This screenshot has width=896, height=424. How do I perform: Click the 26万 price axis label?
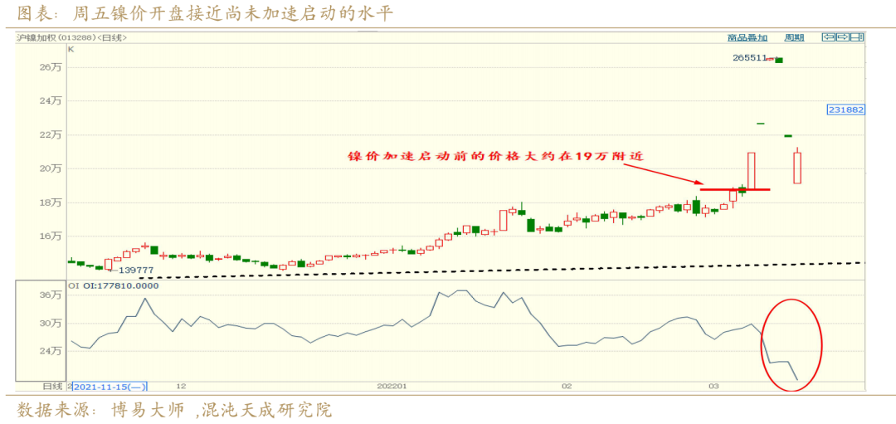click(52, 67)
